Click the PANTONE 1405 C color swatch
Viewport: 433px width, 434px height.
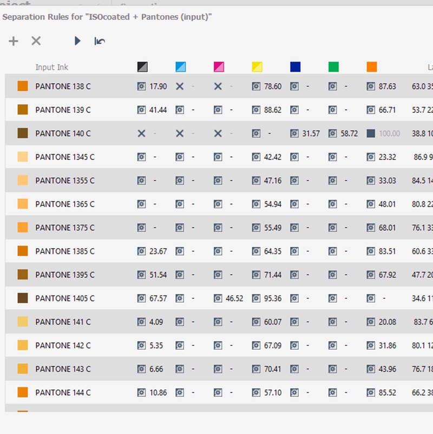pyautogui.click(x=23, y=298)
